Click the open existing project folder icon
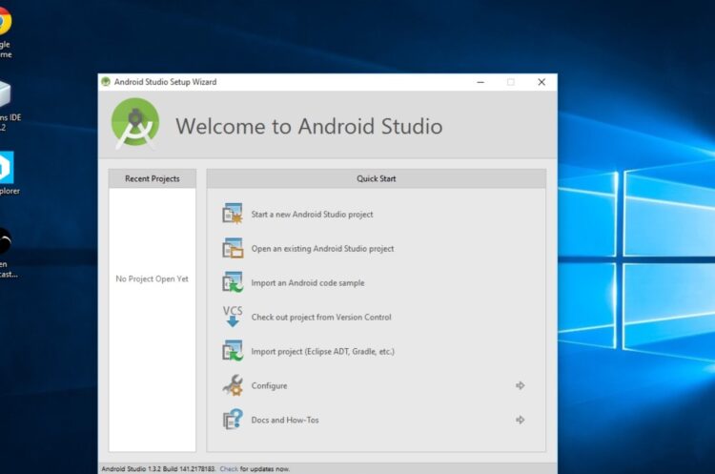Viewport: 715px width, 474px height. (233, 248)
